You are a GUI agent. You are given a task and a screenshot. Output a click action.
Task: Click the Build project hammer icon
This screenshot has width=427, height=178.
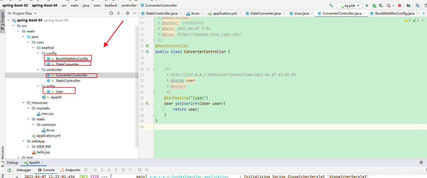(331, 5)
